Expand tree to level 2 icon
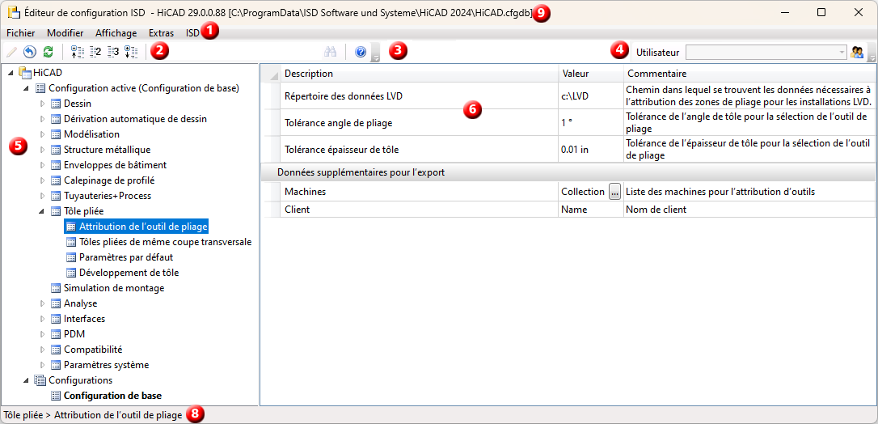878x424 pixels. click(95, 52)
